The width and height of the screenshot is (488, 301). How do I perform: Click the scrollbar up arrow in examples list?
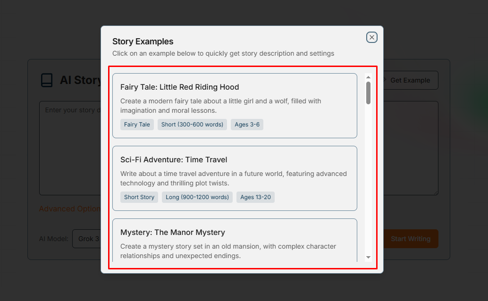point(368,77)
